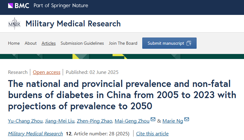Click the envelope icon beside Marie Ng
The height and width of the screenshot is (140, 244).
[187, 120]
